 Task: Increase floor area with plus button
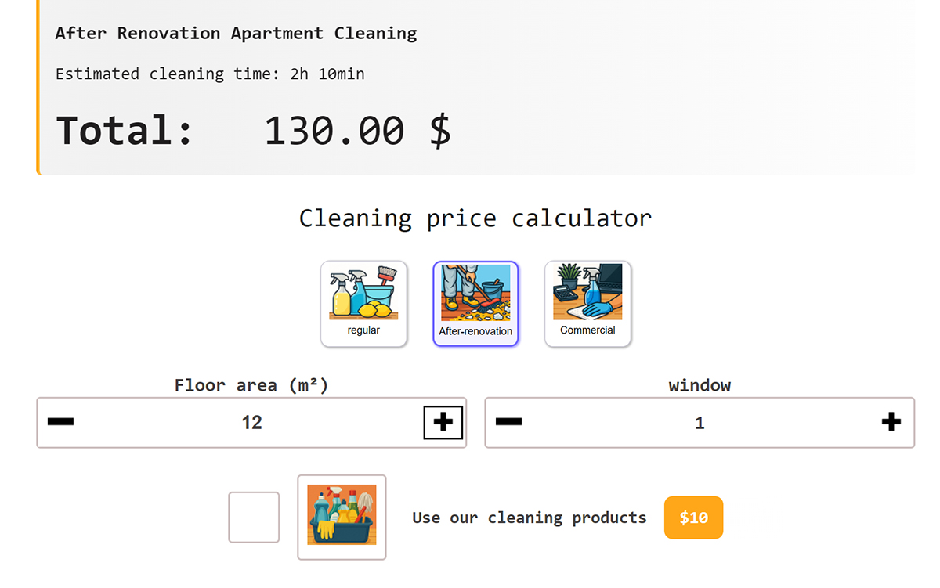point(443,422)
